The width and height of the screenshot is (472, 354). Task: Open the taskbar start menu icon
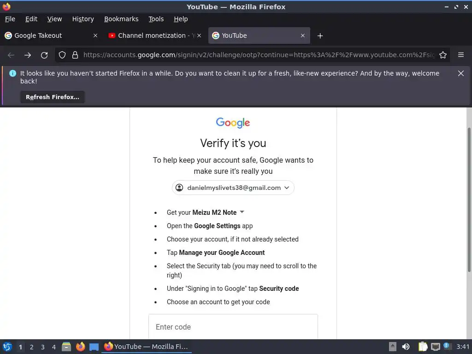7,347
